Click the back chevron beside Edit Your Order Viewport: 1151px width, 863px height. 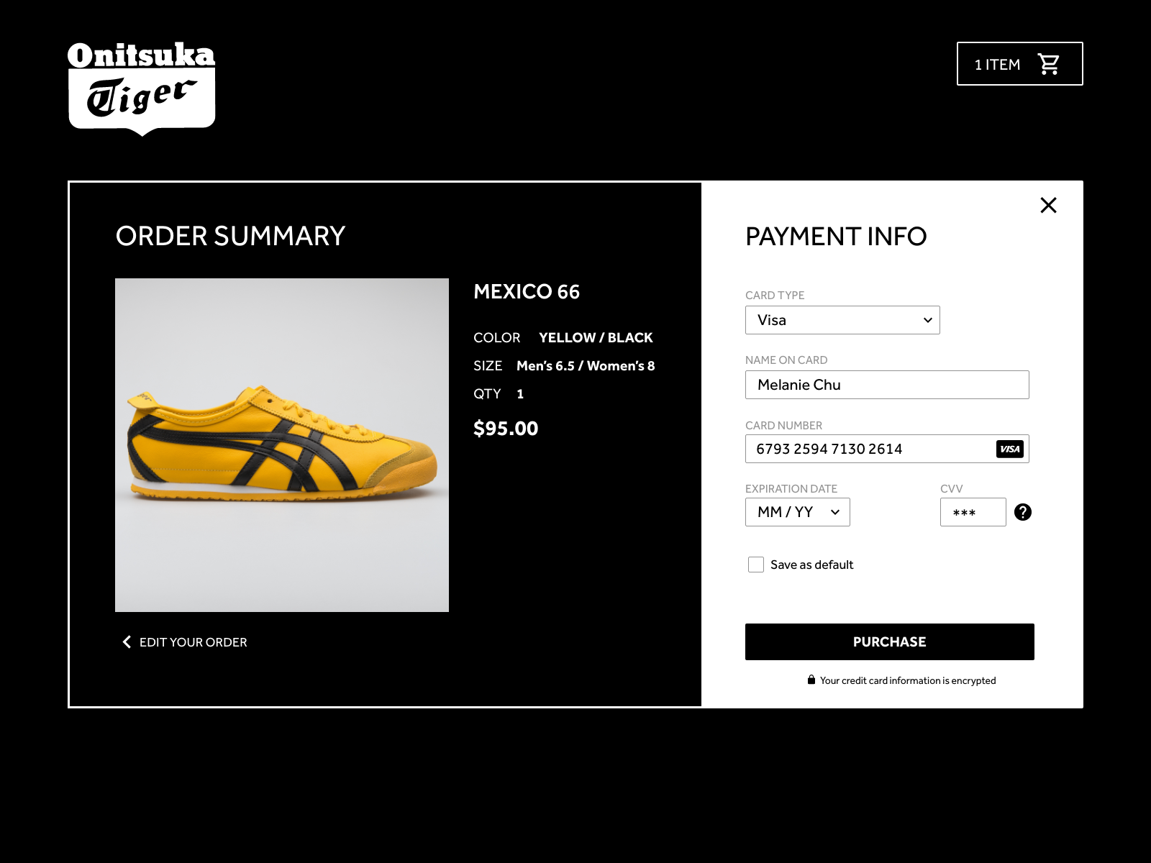tap(126, 641)
